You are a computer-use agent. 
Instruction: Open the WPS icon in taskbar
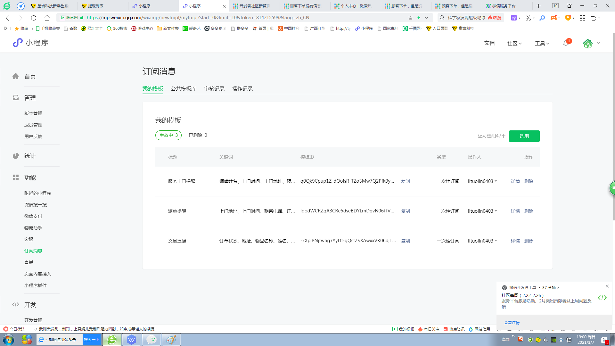coord(131,340)
